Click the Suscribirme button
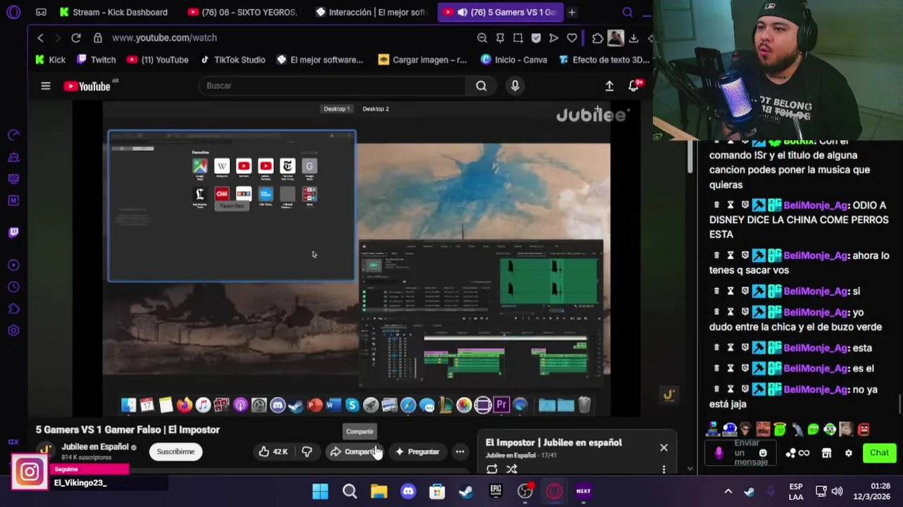 click(176, 451)
